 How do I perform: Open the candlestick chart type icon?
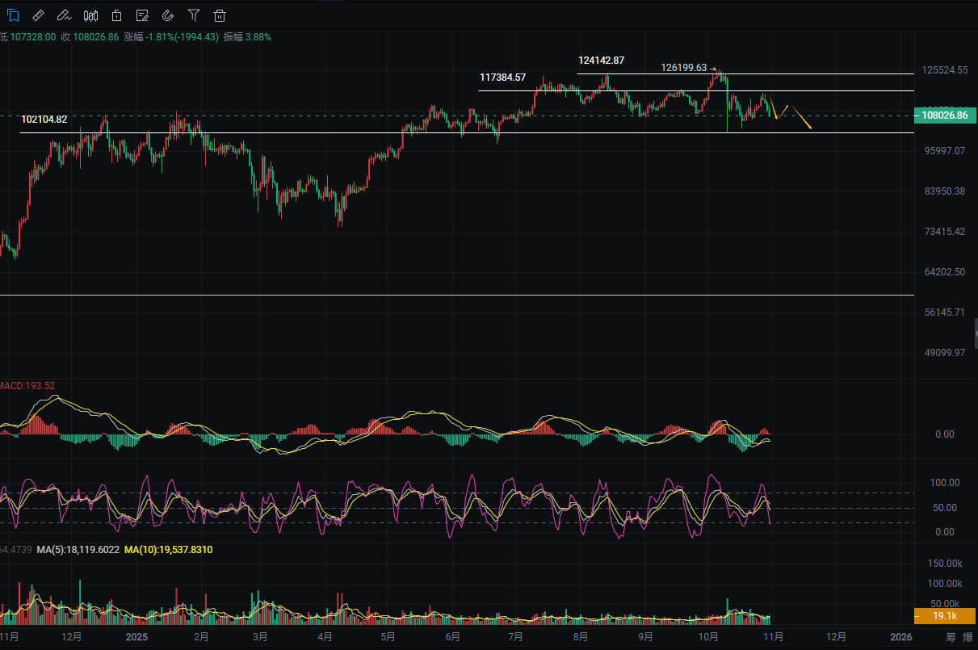[91, 15]
